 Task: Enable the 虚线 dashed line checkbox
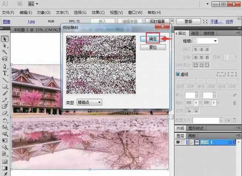[177, 74]
